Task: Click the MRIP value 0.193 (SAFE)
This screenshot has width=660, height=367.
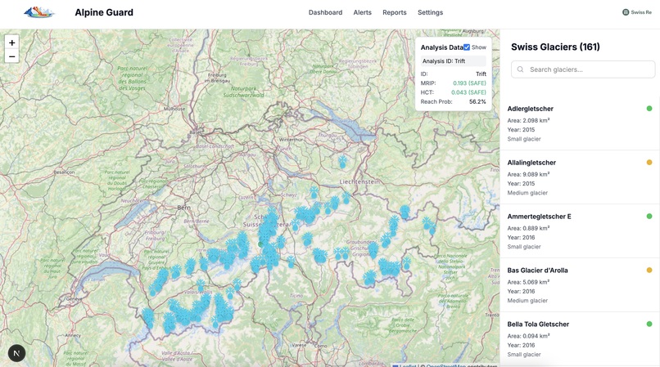Action: click(x=469, y=83)
